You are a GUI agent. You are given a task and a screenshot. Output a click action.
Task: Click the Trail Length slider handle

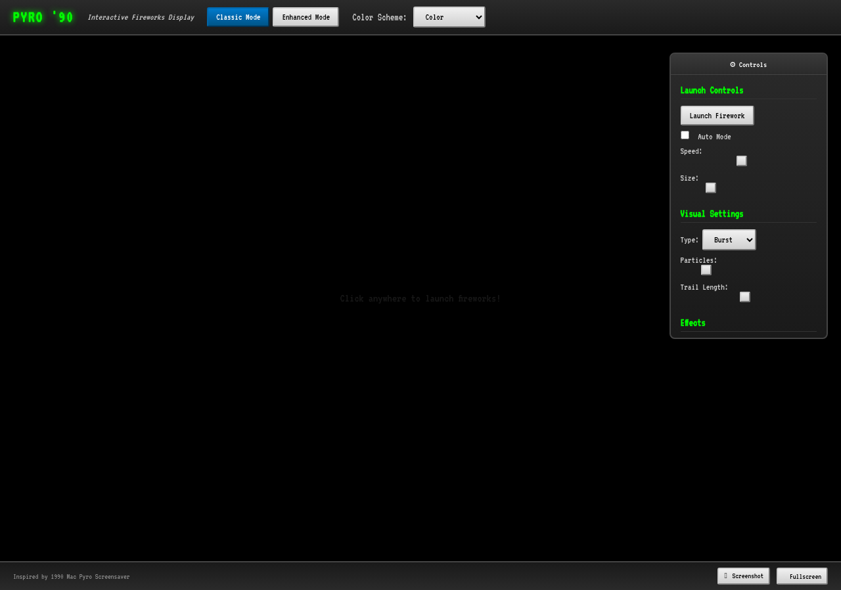(744, 297)
